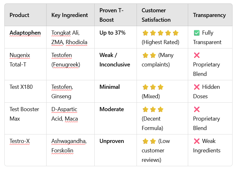Click the red X in Nugenix Total-T row
Image resolution: width=236 pixels, height=170 pixels.
click(x=197, y=55)
